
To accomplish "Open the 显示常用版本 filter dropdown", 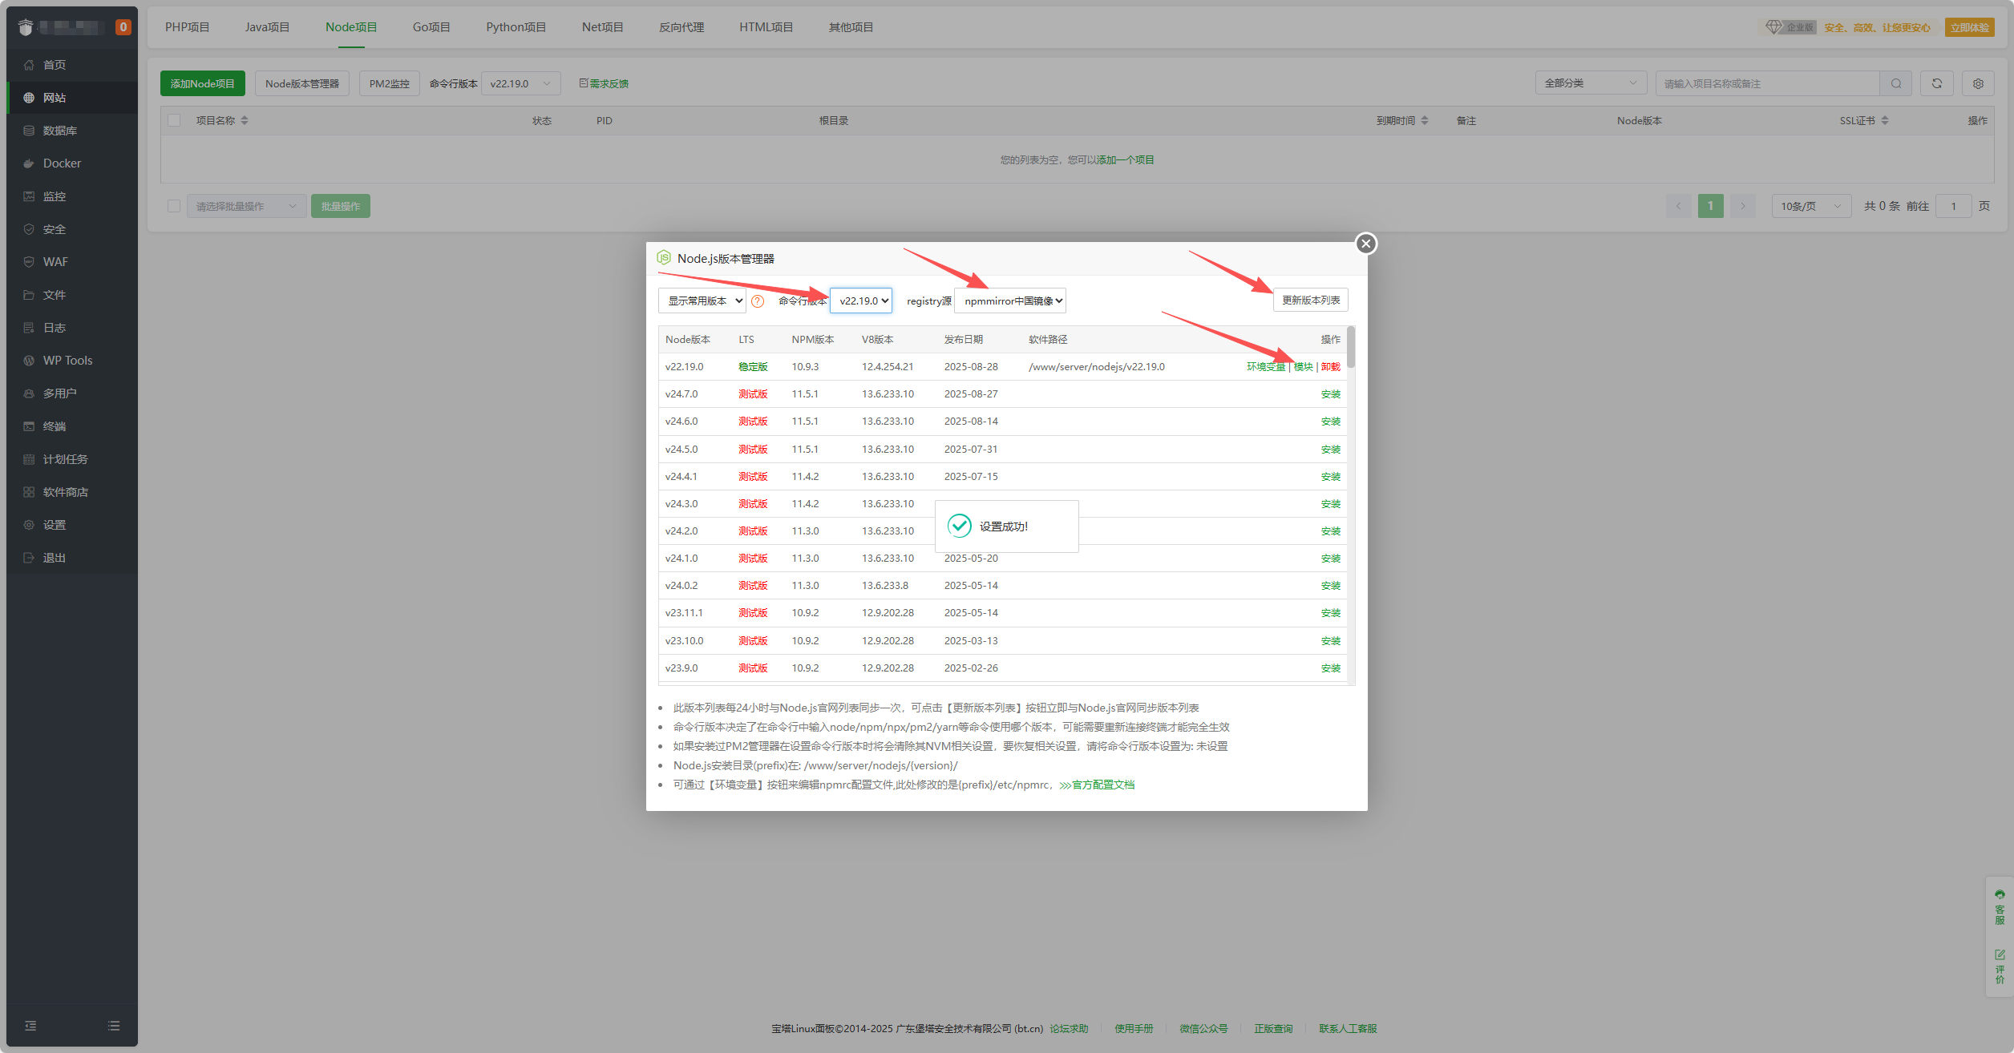I will tap(702, 301).
